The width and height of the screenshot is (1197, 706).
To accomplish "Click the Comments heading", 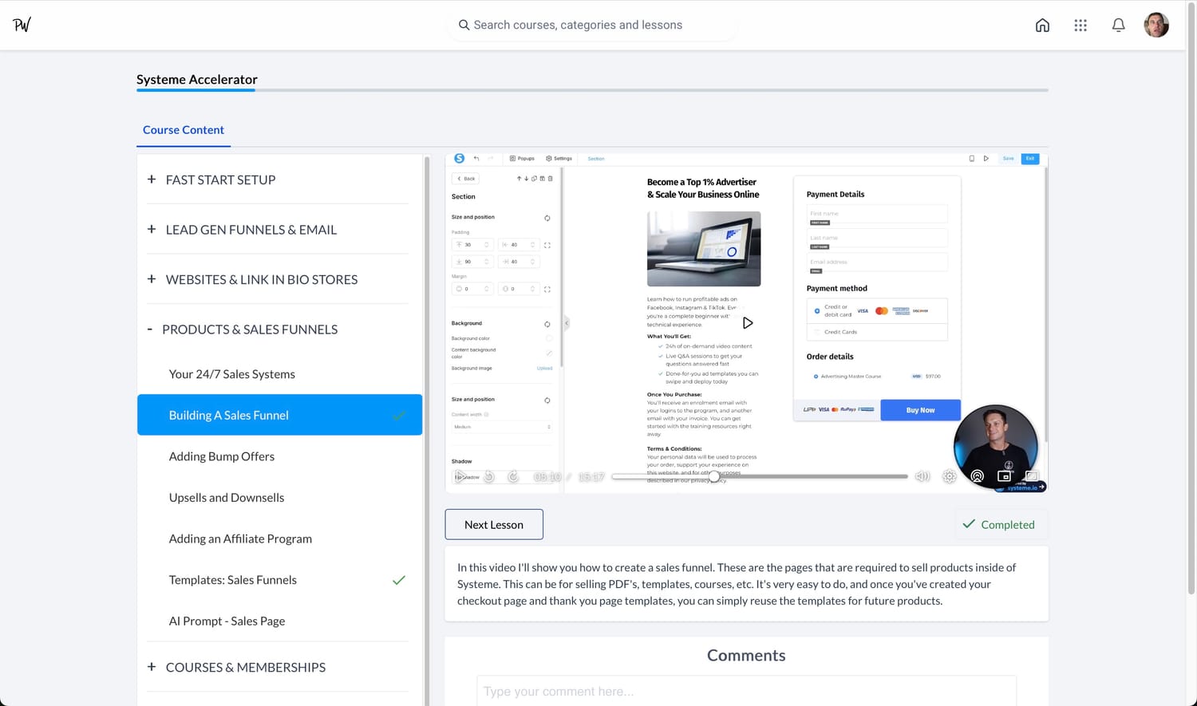I will [x=746, y=655].
